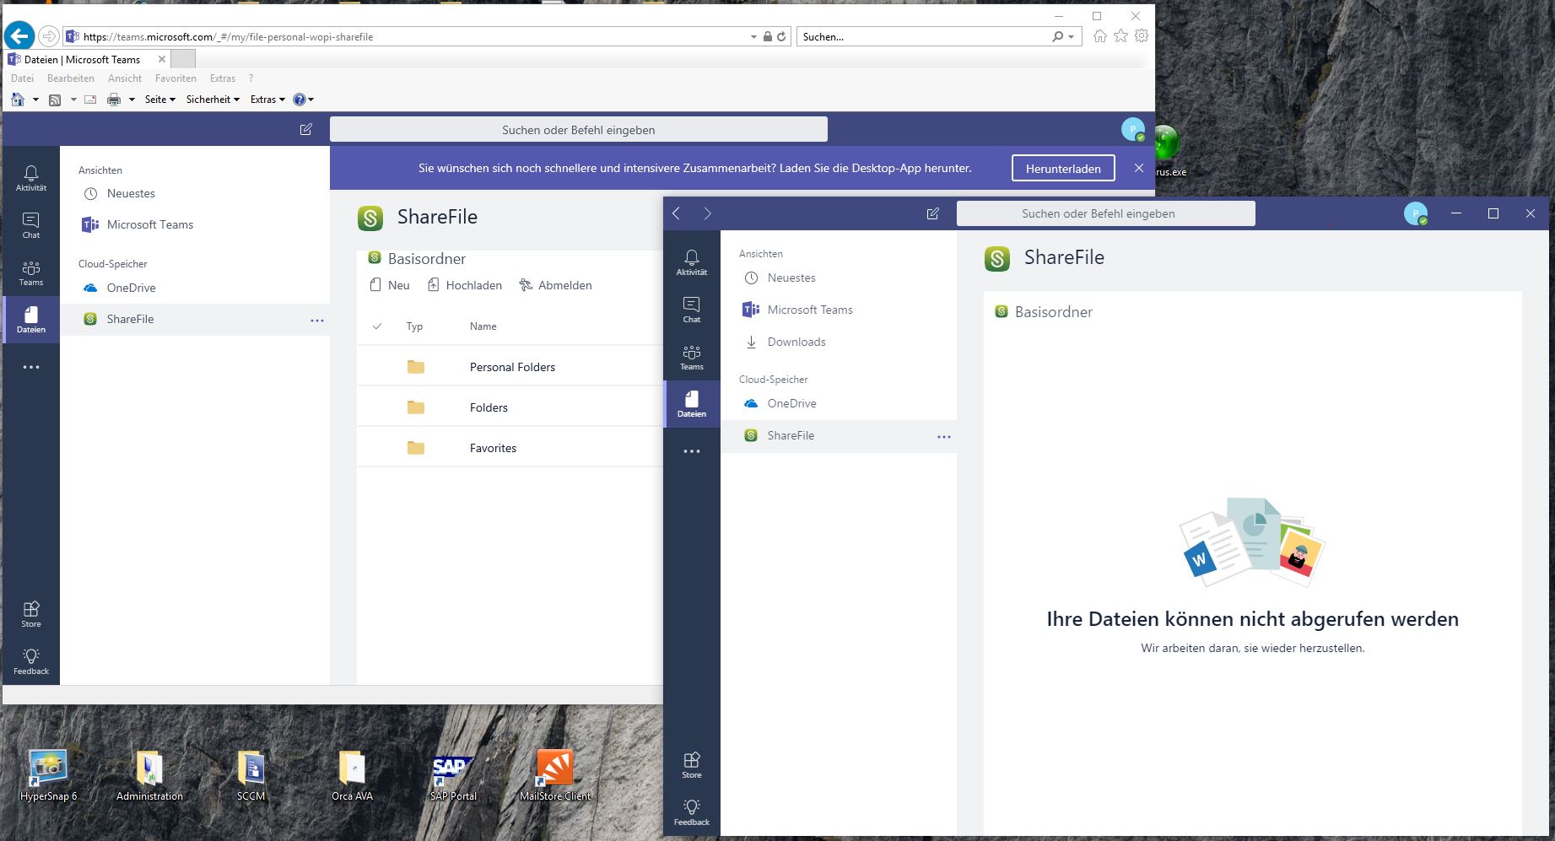Open Teams in desktop Teams app sidebar
1555x841 pixels.
692,357
